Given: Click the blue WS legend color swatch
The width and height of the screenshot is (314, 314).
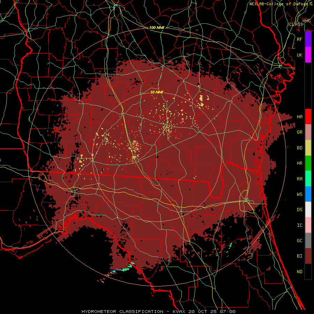Looking at the screenshot, I should 308,194.
